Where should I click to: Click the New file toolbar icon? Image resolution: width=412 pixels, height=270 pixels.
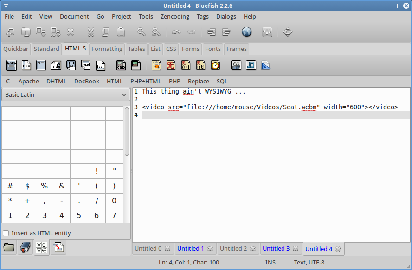point(11,32)
